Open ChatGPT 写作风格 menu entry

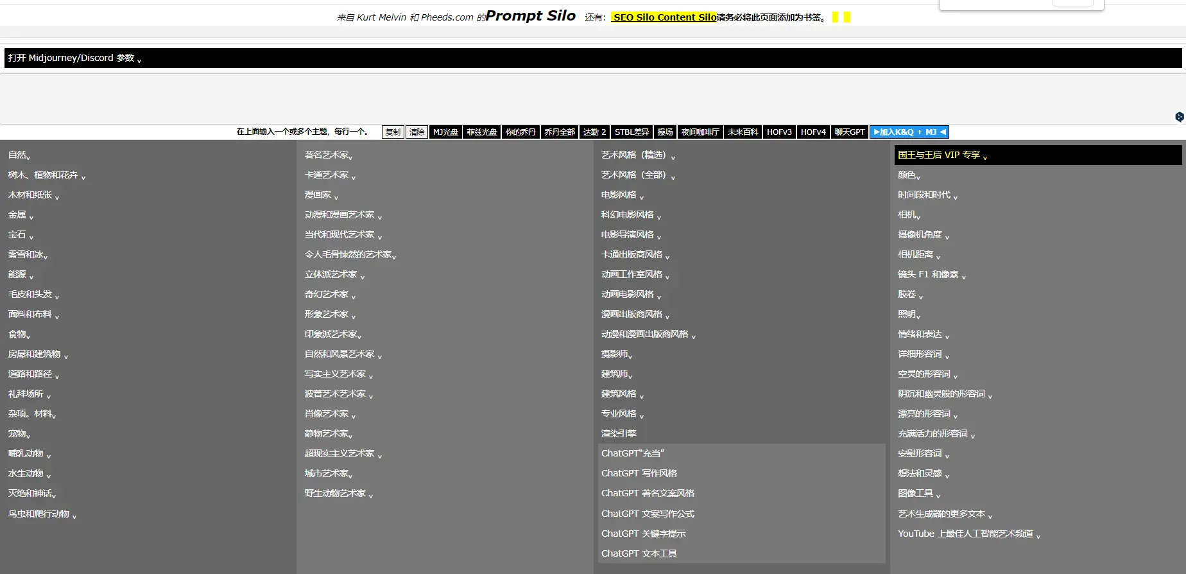tap(639, 473)
